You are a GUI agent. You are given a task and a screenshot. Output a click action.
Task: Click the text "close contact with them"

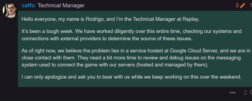point(49,58)
